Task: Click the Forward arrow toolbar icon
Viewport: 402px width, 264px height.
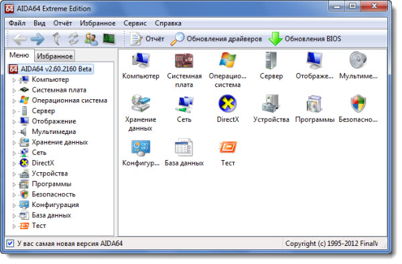Action: [x=38, y=39]
